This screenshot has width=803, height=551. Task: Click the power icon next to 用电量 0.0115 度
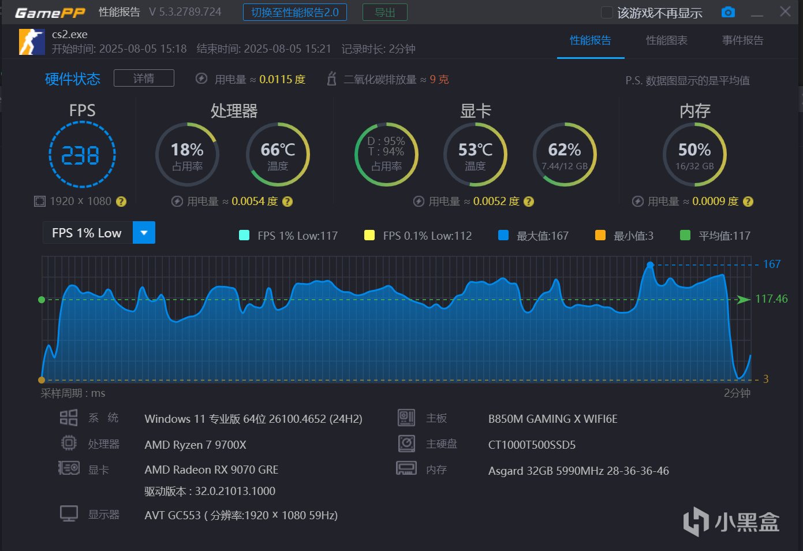coord(201,79)
